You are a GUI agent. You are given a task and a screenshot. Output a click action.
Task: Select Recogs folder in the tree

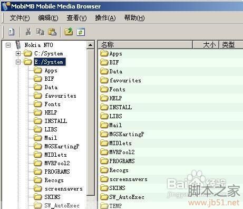tap(54, 180)
